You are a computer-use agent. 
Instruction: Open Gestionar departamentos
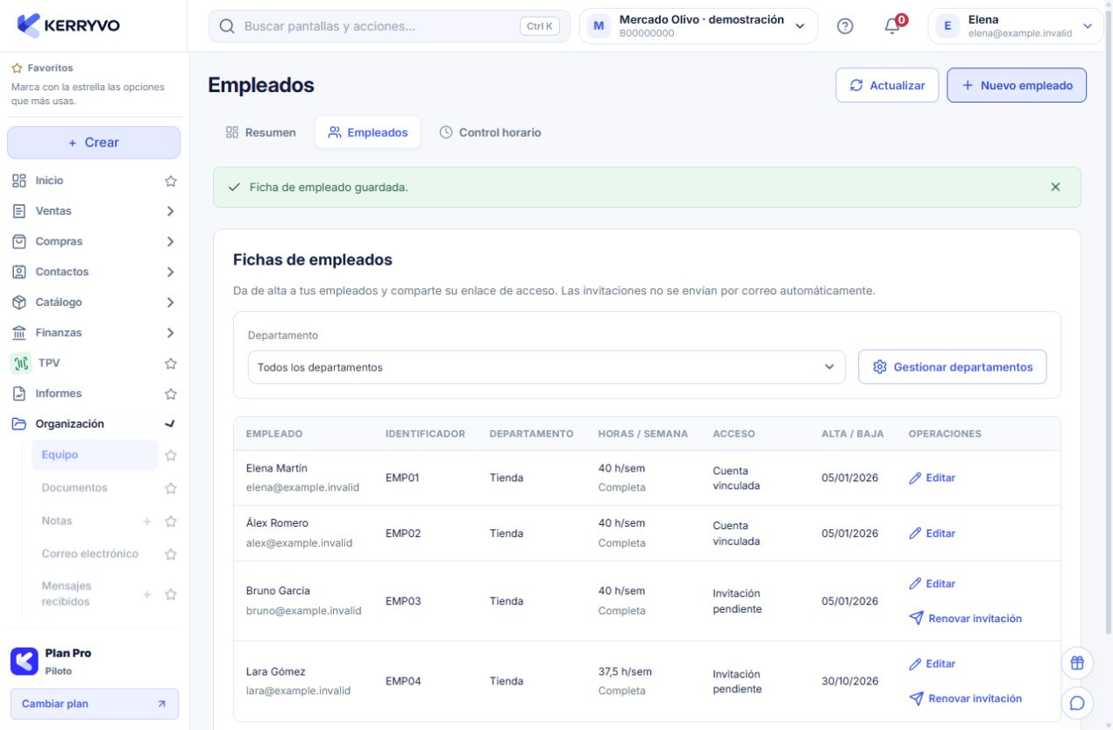[952, 367]
